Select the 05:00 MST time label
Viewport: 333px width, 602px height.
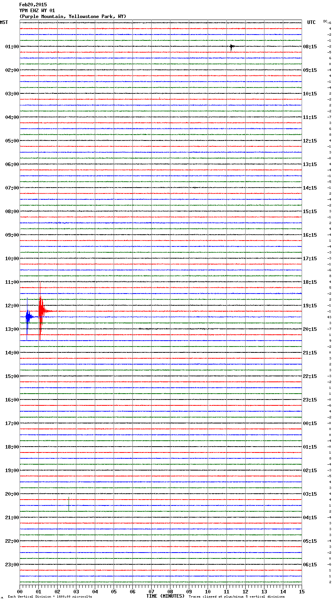pyautogui.click(x=12, y=141)
